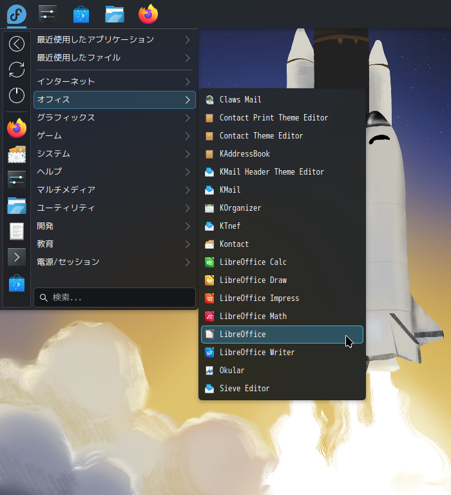Launch Contact Theme Editor
This screenshot has width=451, height=495.
[282, 136]
